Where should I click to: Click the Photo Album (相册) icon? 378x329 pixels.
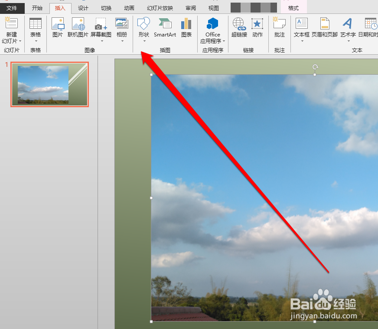click(x=122, y=24)
